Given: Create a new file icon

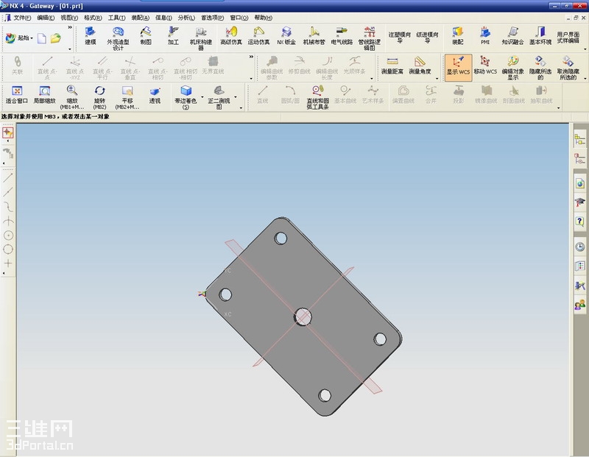Looking at the screenshot, I should click(x=42, y=38).
